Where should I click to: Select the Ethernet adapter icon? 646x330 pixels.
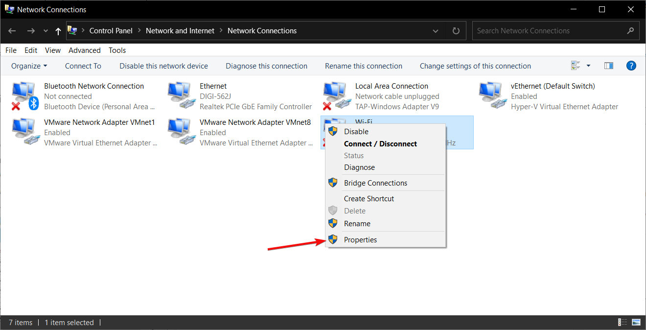(x=180, y=96)
